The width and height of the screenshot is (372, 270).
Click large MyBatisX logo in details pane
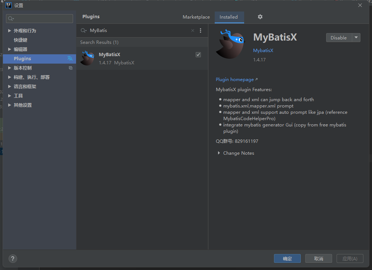pos(230,44)
